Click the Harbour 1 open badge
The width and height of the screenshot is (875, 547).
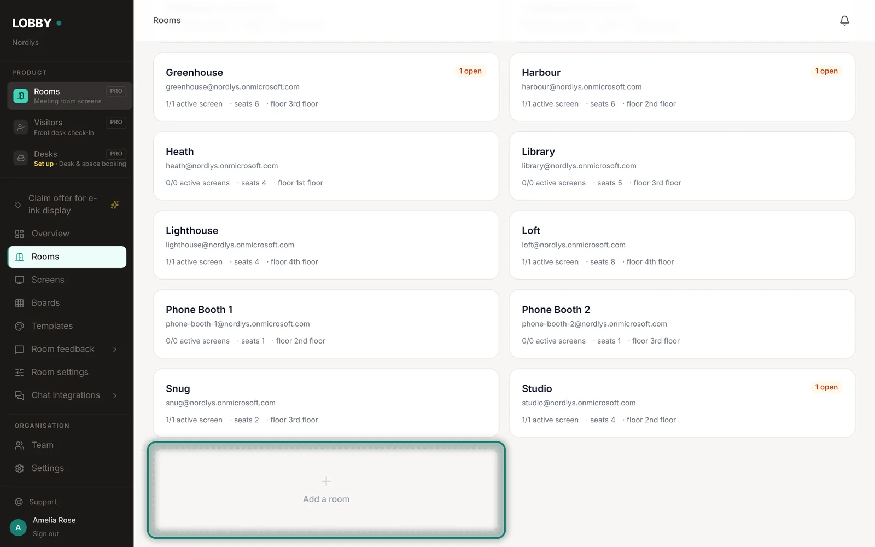point(826,71)
